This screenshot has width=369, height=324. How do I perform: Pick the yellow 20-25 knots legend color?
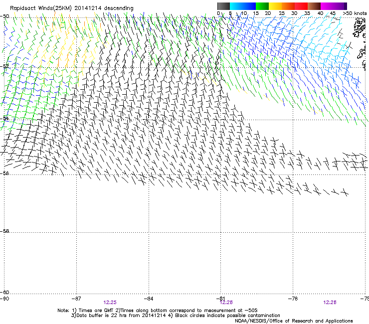(275, 6)
